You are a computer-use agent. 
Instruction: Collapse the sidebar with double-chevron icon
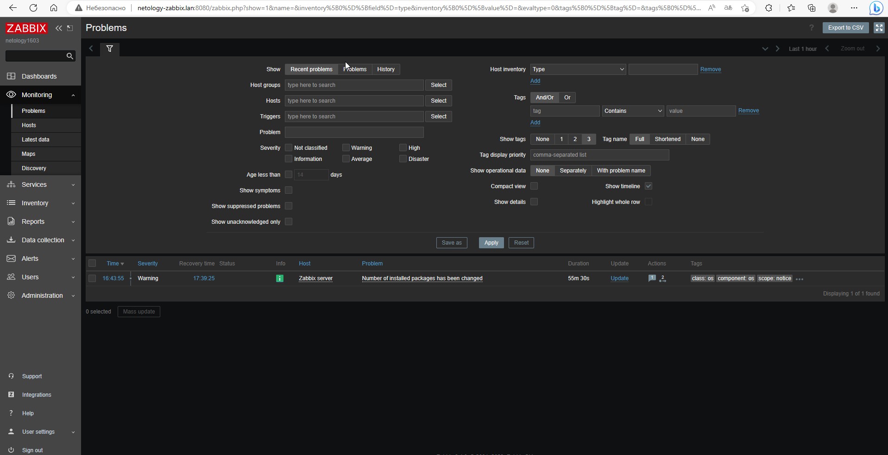tap(59, 28)
